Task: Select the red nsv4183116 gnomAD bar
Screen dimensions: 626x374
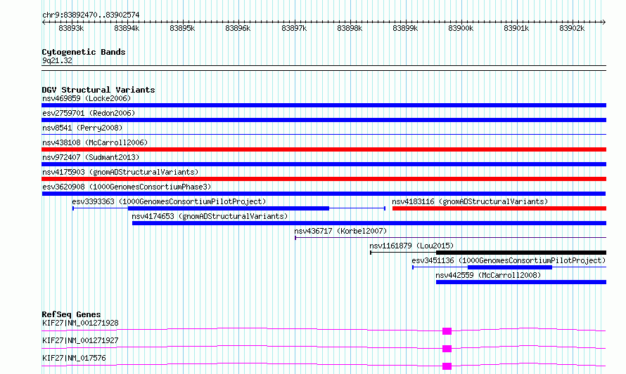Action: pyautogui.click(x=499, y=208)
